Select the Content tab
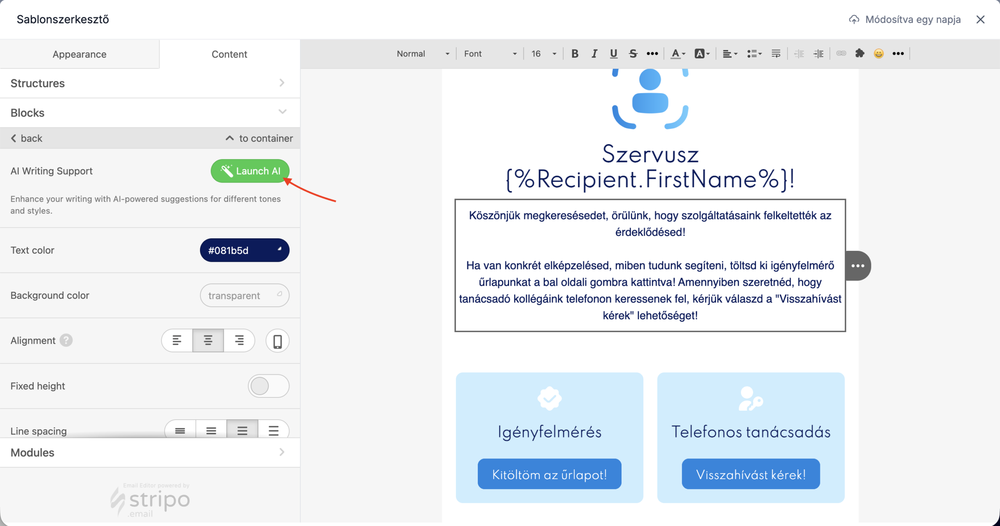This screenshot has width=1000, height=526. point(229,54)
